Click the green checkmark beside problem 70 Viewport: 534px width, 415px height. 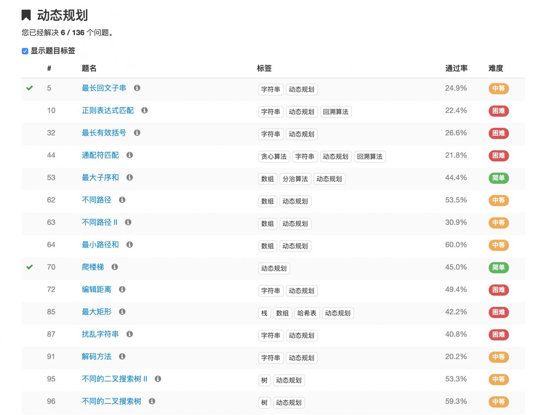29,266
